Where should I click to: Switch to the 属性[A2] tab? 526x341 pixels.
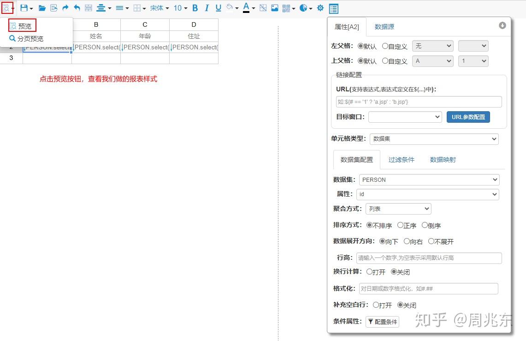[347, 27]
